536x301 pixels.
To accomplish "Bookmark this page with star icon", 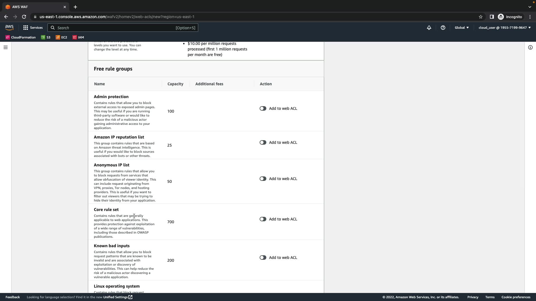I will coord(480,17).
